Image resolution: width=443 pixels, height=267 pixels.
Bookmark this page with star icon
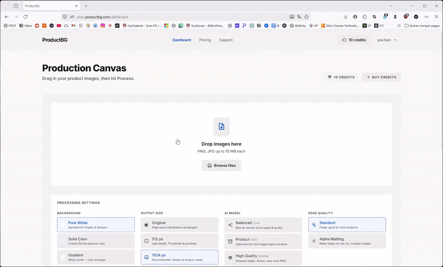tap(307, 17)
